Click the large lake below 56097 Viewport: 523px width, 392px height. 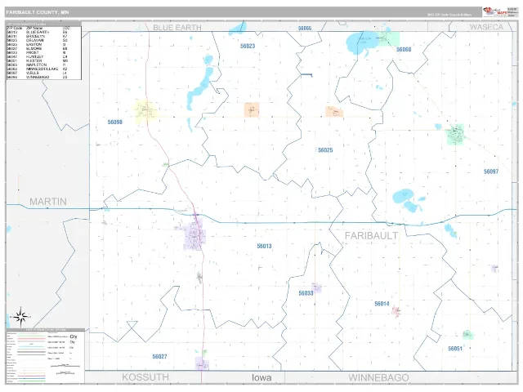point(403,196)
